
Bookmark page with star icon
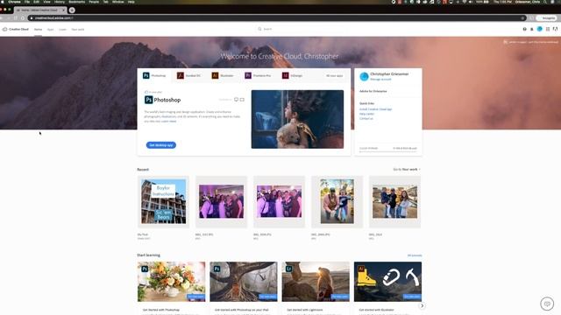pyautogui.click(x=522, y=17)
